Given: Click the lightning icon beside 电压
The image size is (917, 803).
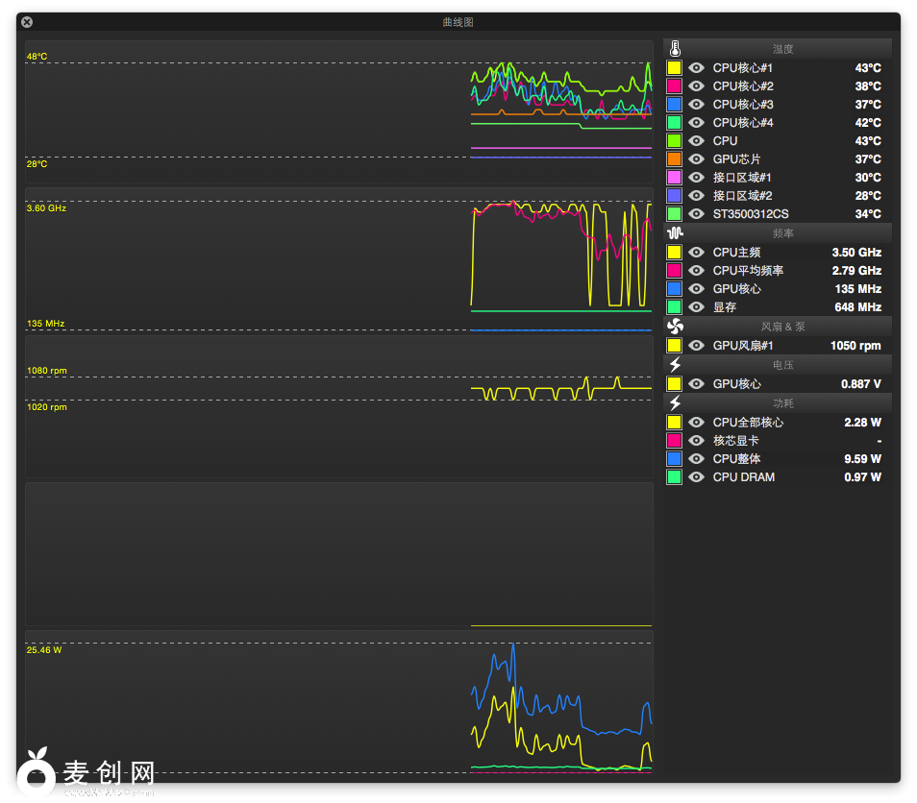Looking at the screenshot, I should 675,365.
